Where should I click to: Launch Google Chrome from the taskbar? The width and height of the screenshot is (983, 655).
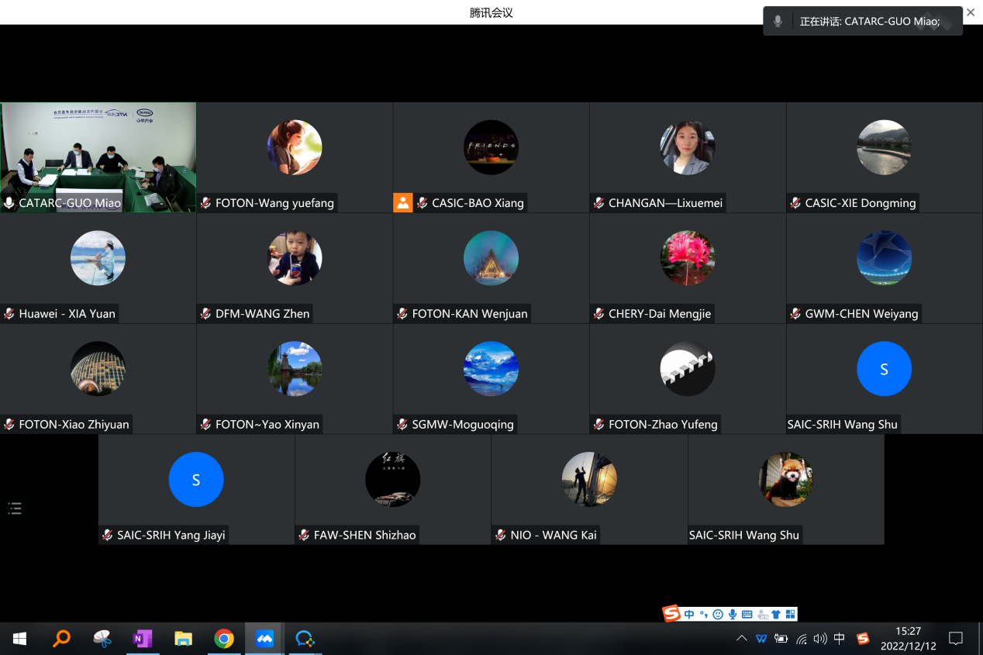click(x=224, y=639)
